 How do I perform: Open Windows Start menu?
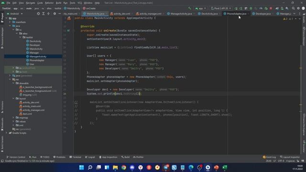click(82, 168)
